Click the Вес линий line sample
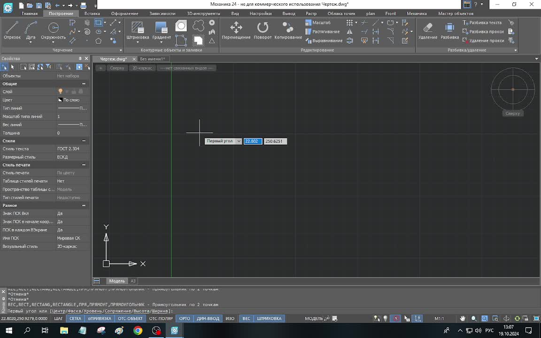This screenshot has height=338, width=541. (x=72, y=125)
